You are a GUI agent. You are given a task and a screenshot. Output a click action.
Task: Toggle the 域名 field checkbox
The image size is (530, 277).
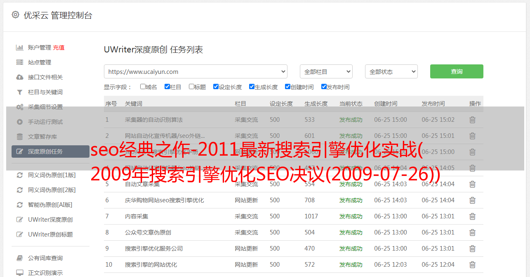point(143,87)
